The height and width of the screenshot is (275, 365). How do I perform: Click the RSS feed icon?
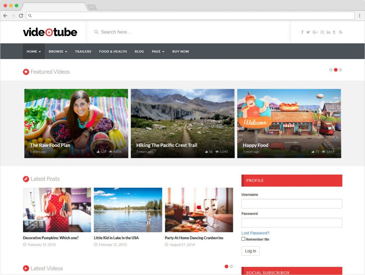tap(340, 32)
